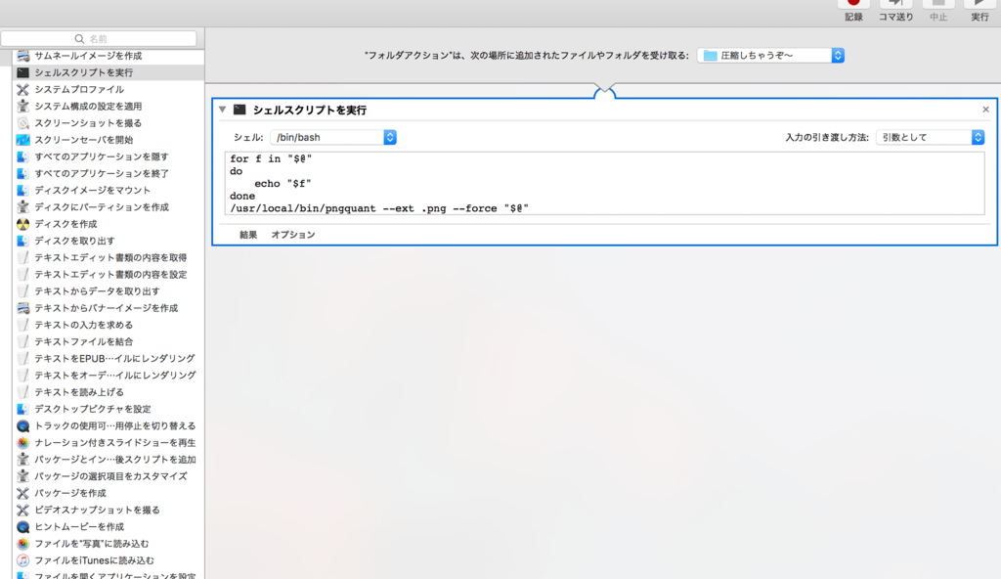Viewport: 1001px width, 579px height.
Task: Remove the shell script action with X
Action: pos(985,110)
